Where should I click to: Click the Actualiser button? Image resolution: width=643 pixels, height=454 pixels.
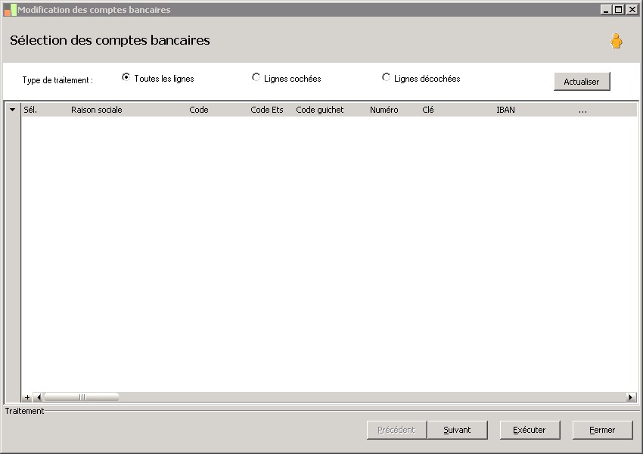point(582,82)
